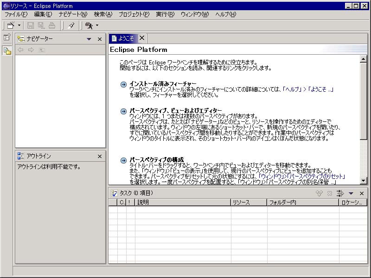Click the Navigator Back arrow icon

(x=20, y=50)
